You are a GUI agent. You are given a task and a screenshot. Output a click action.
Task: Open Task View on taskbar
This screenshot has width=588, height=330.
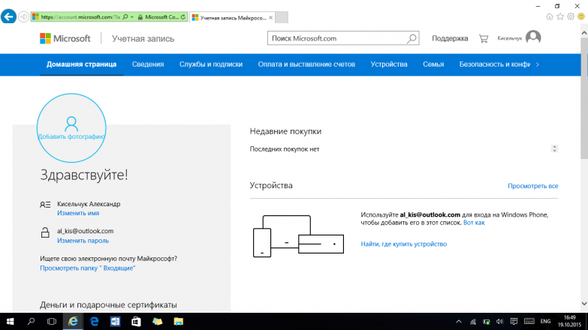(52, 322)
